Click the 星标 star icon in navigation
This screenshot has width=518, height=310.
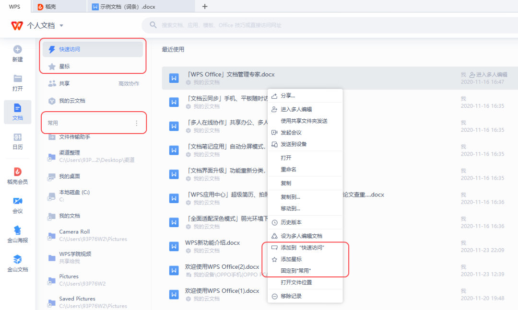click(x=52, y=67)
